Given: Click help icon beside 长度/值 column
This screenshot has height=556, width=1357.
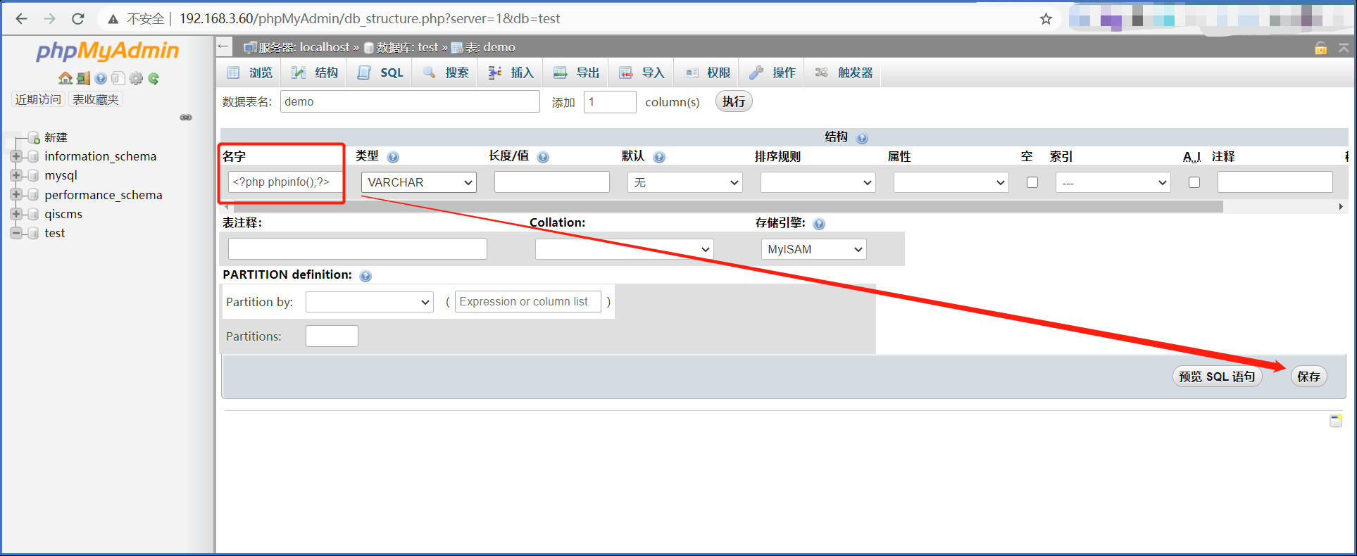Looking at the screenshot, I should point(543,157).
